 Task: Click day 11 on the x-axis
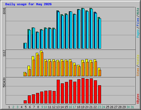coord(50,107)
